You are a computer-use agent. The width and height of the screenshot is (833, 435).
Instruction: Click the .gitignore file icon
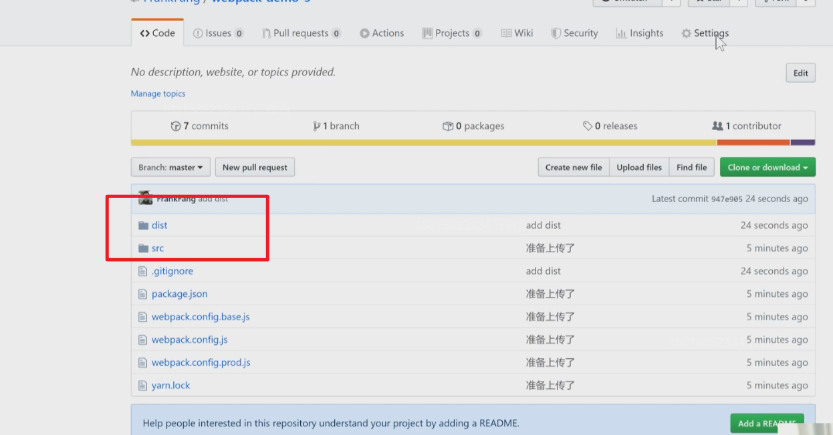coord(142,272)
